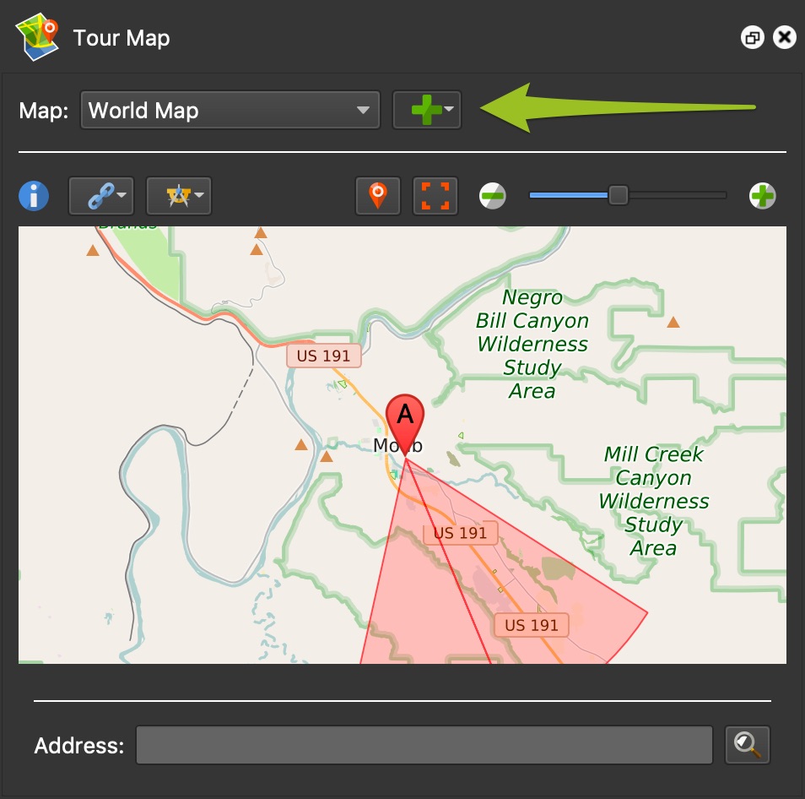805x799 pixels.
Task: Click the Mill Creek Canyon Wilderness label
Action: click(x=653, y=501)
